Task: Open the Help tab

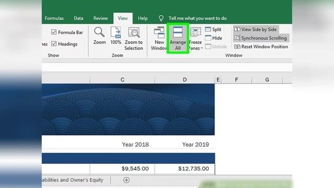Action: pyautogui.click(x=142, y=18)
